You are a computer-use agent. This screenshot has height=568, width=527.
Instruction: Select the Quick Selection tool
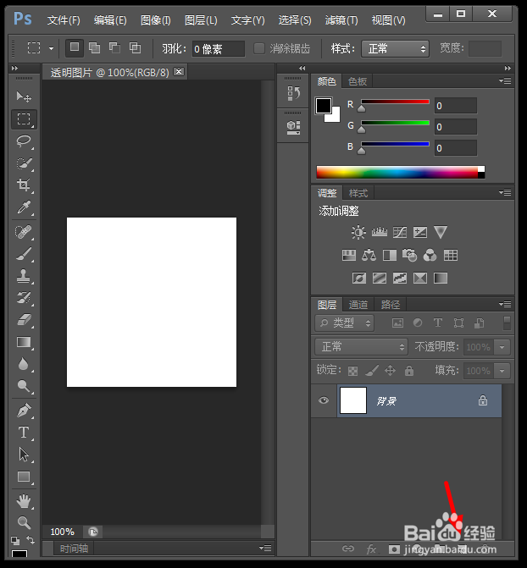point(24,163)
